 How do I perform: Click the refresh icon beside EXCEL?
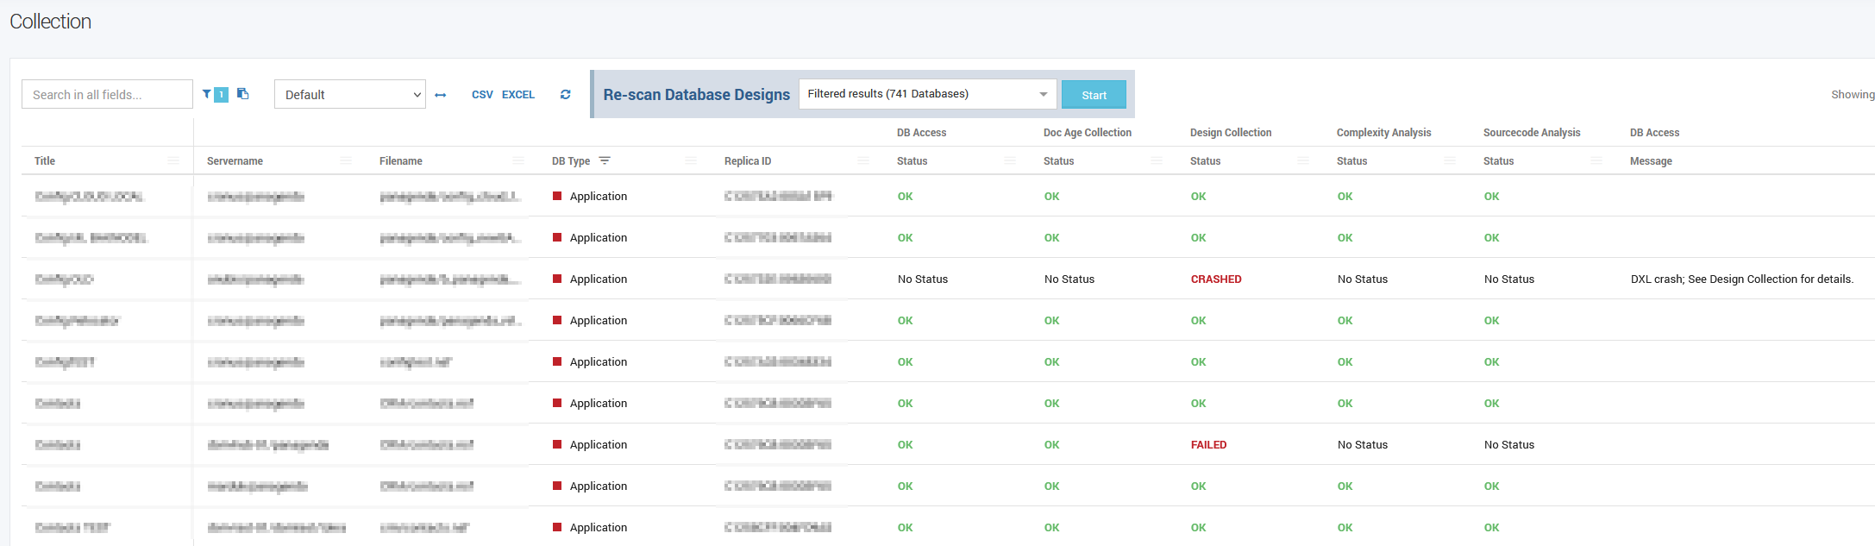pyautogui.click(x=566, y=95)
